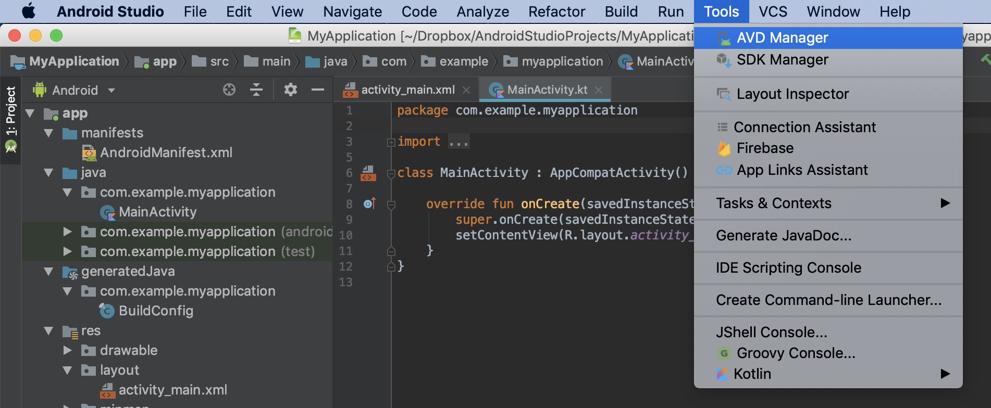Image resolution: width=991 pixels, height=408 pixels.
Task: Close the MainActivity.kt tab
Action: (599, 90)
